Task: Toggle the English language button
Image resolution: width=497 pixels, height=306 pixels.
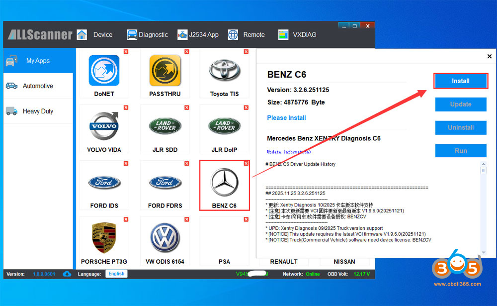Action: point(116,274)
